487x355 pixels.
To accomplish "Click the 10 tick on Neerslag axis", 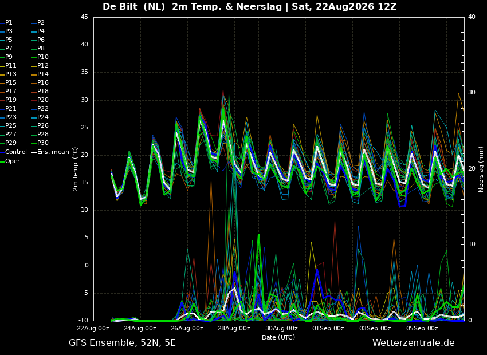I will click(472, 244).
